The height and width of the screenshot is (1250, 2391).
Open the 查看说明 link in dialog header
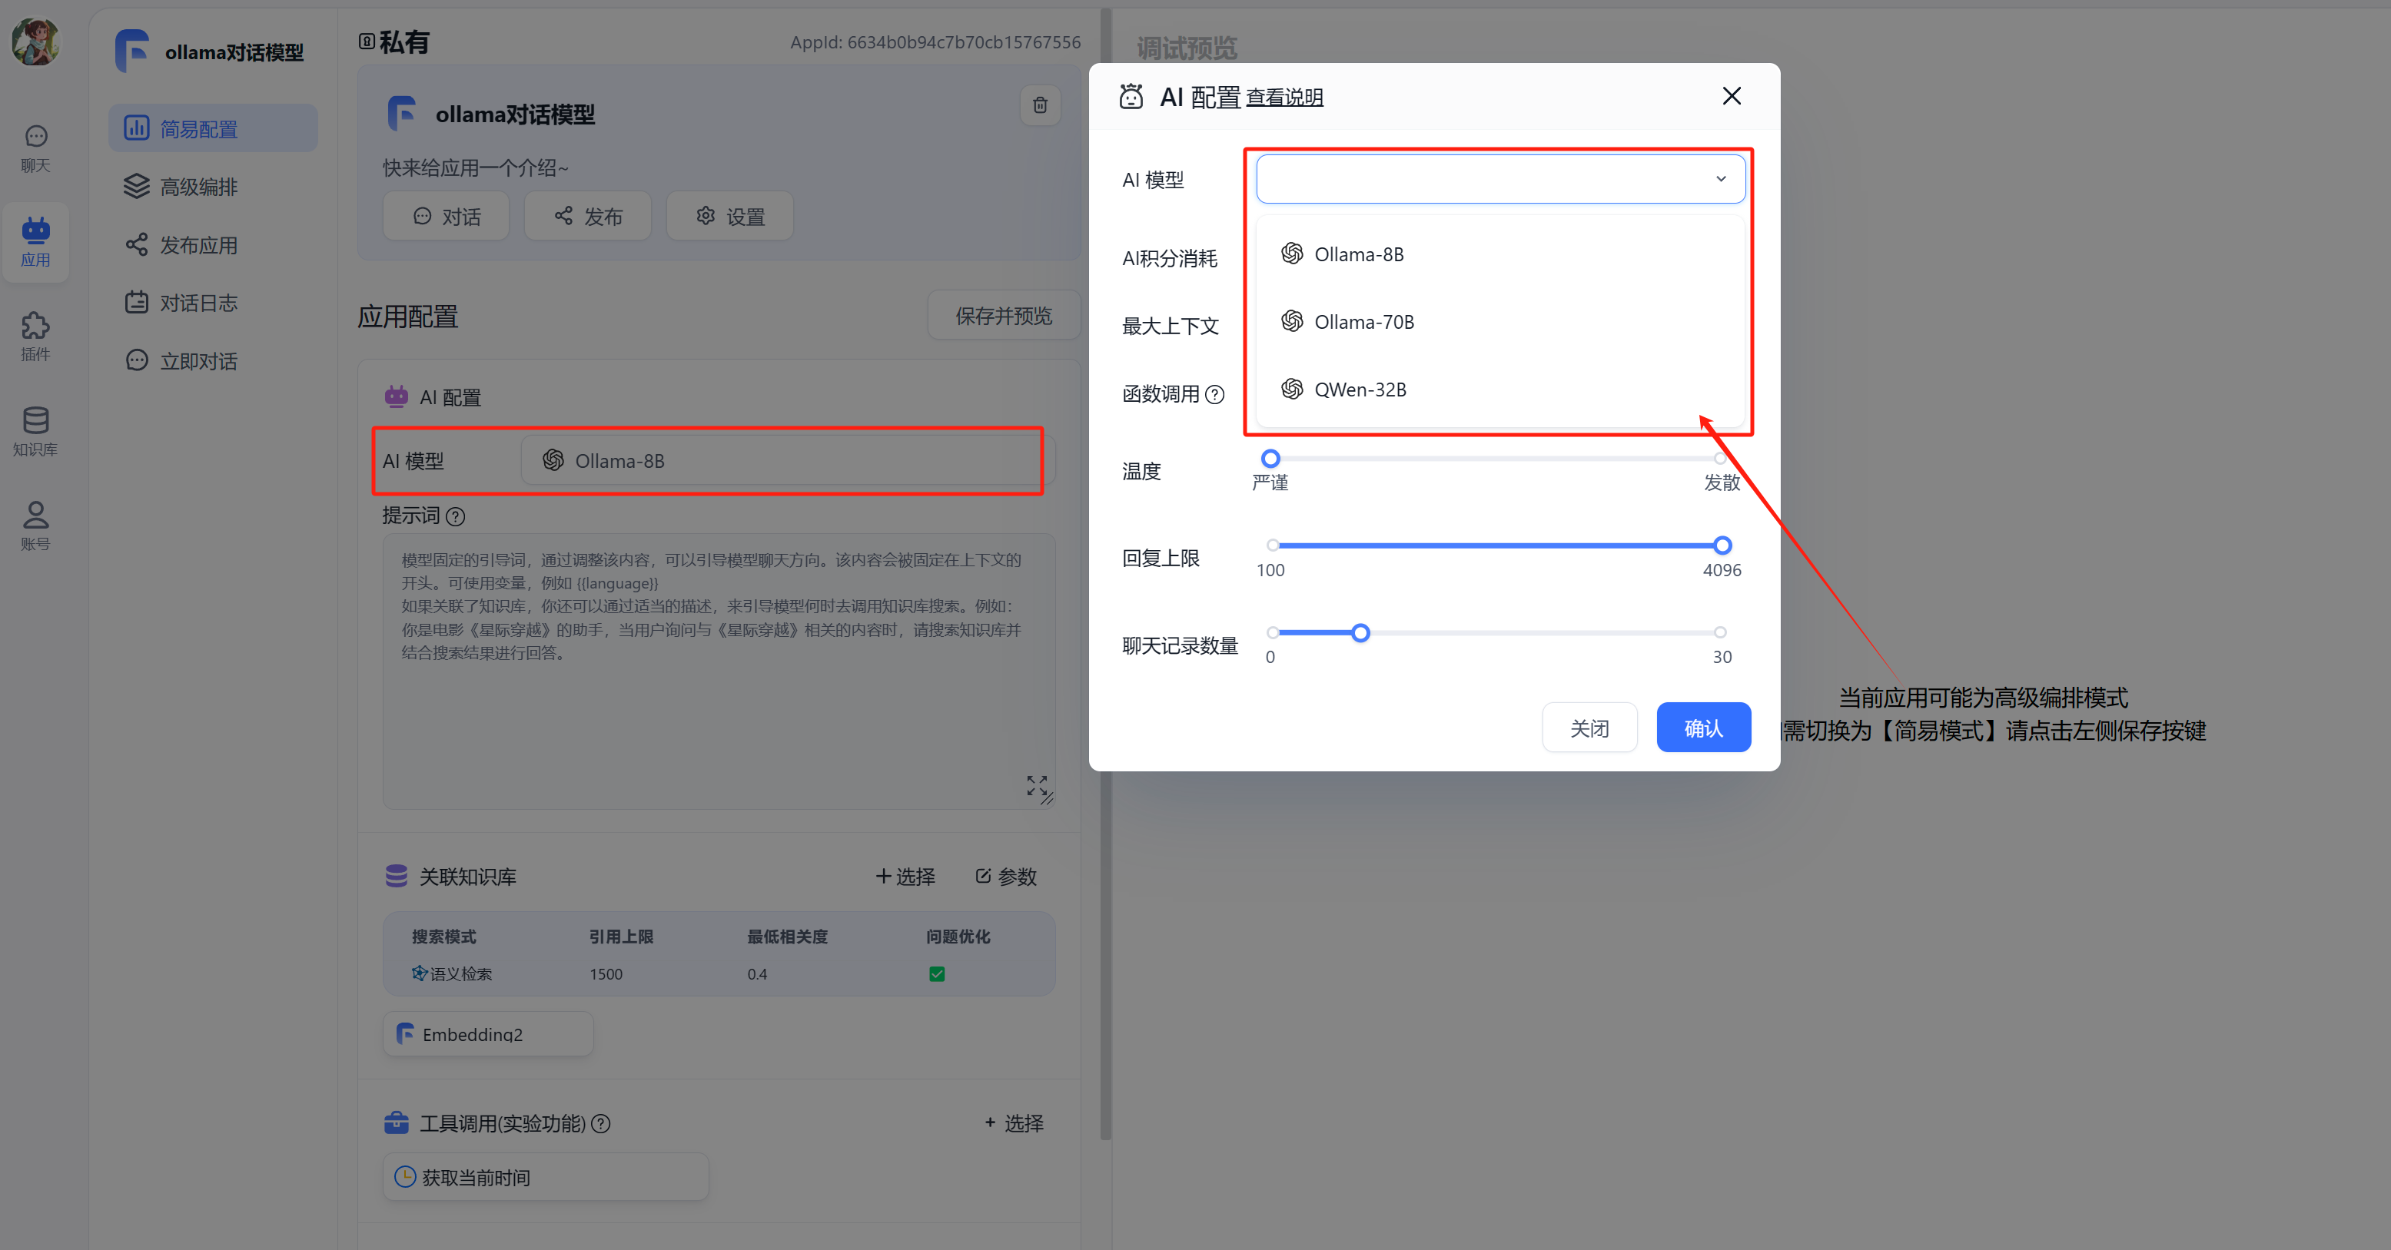[1284, 98]
